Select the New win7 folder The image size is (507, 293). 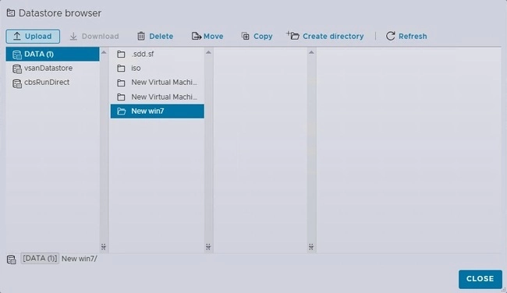coord(157,111)
